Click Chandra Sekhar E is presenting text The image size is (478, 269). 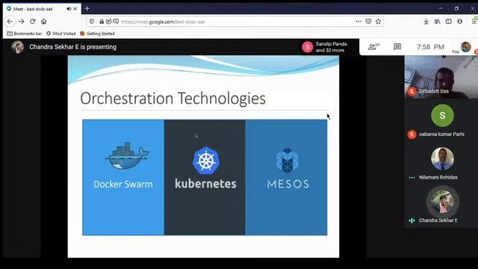73,47
